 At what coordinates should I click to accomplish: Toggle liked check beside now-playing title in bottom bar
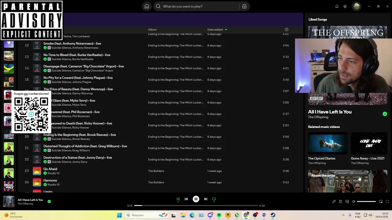click(49, 201)
